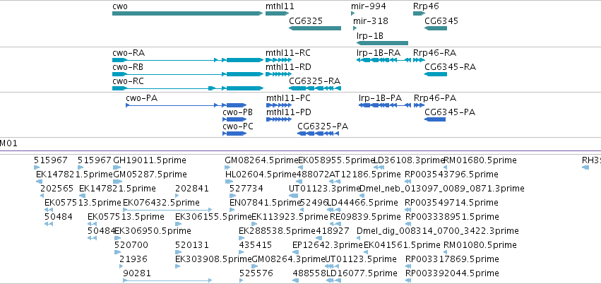Select the 520131 EST label

click(x=192, y=245)
